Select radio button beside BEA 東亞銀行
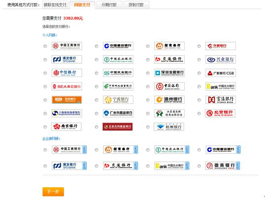The width and height of the screenshot is (265, 199). pos(45,87)
